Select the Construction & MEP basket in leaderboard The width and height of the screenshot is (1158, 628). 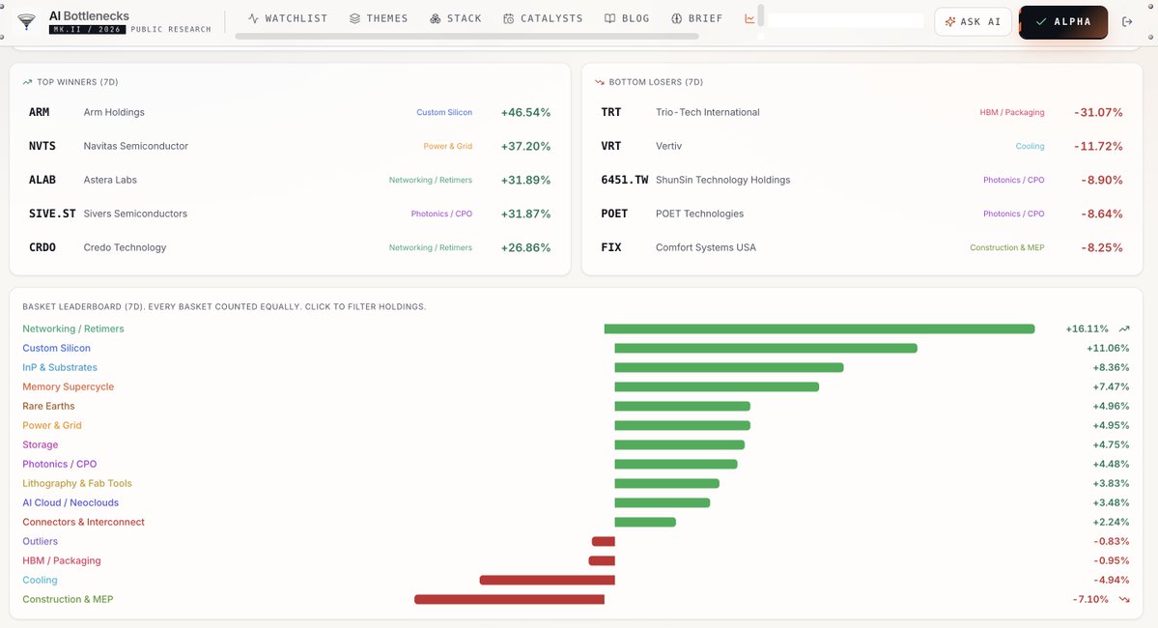pyautogui.click(x=68, y=599)
